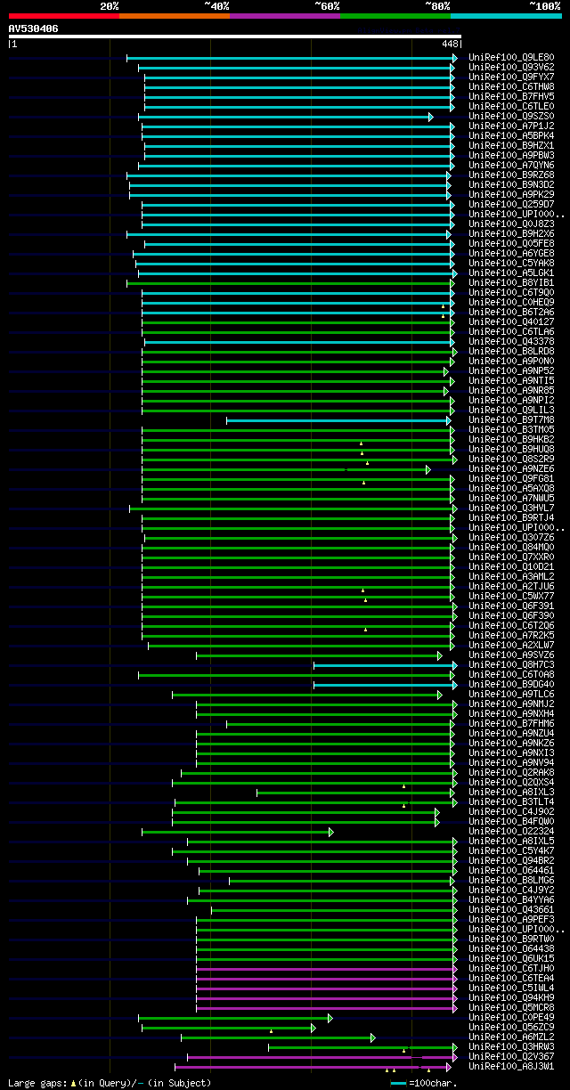Screen dimensions: 570x1090
Task: Click the cyan 100char scale legend bar
Action: click(x=398, y=1083)
